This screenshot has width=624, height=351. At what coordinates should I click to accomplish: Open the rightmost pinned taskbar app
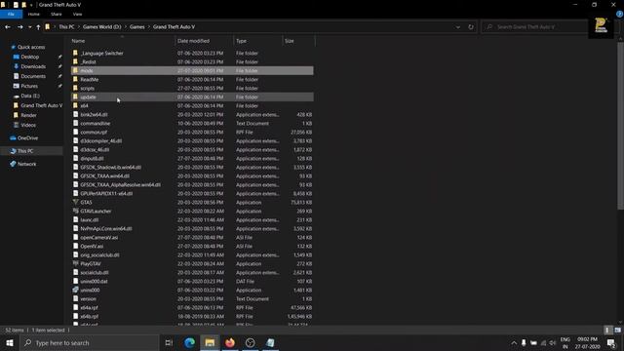click(270, 342)
